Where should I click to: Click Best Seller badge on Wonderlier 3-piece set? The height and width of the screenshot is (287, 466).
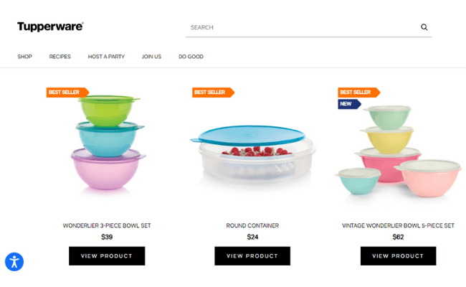(x=68, y=92)
